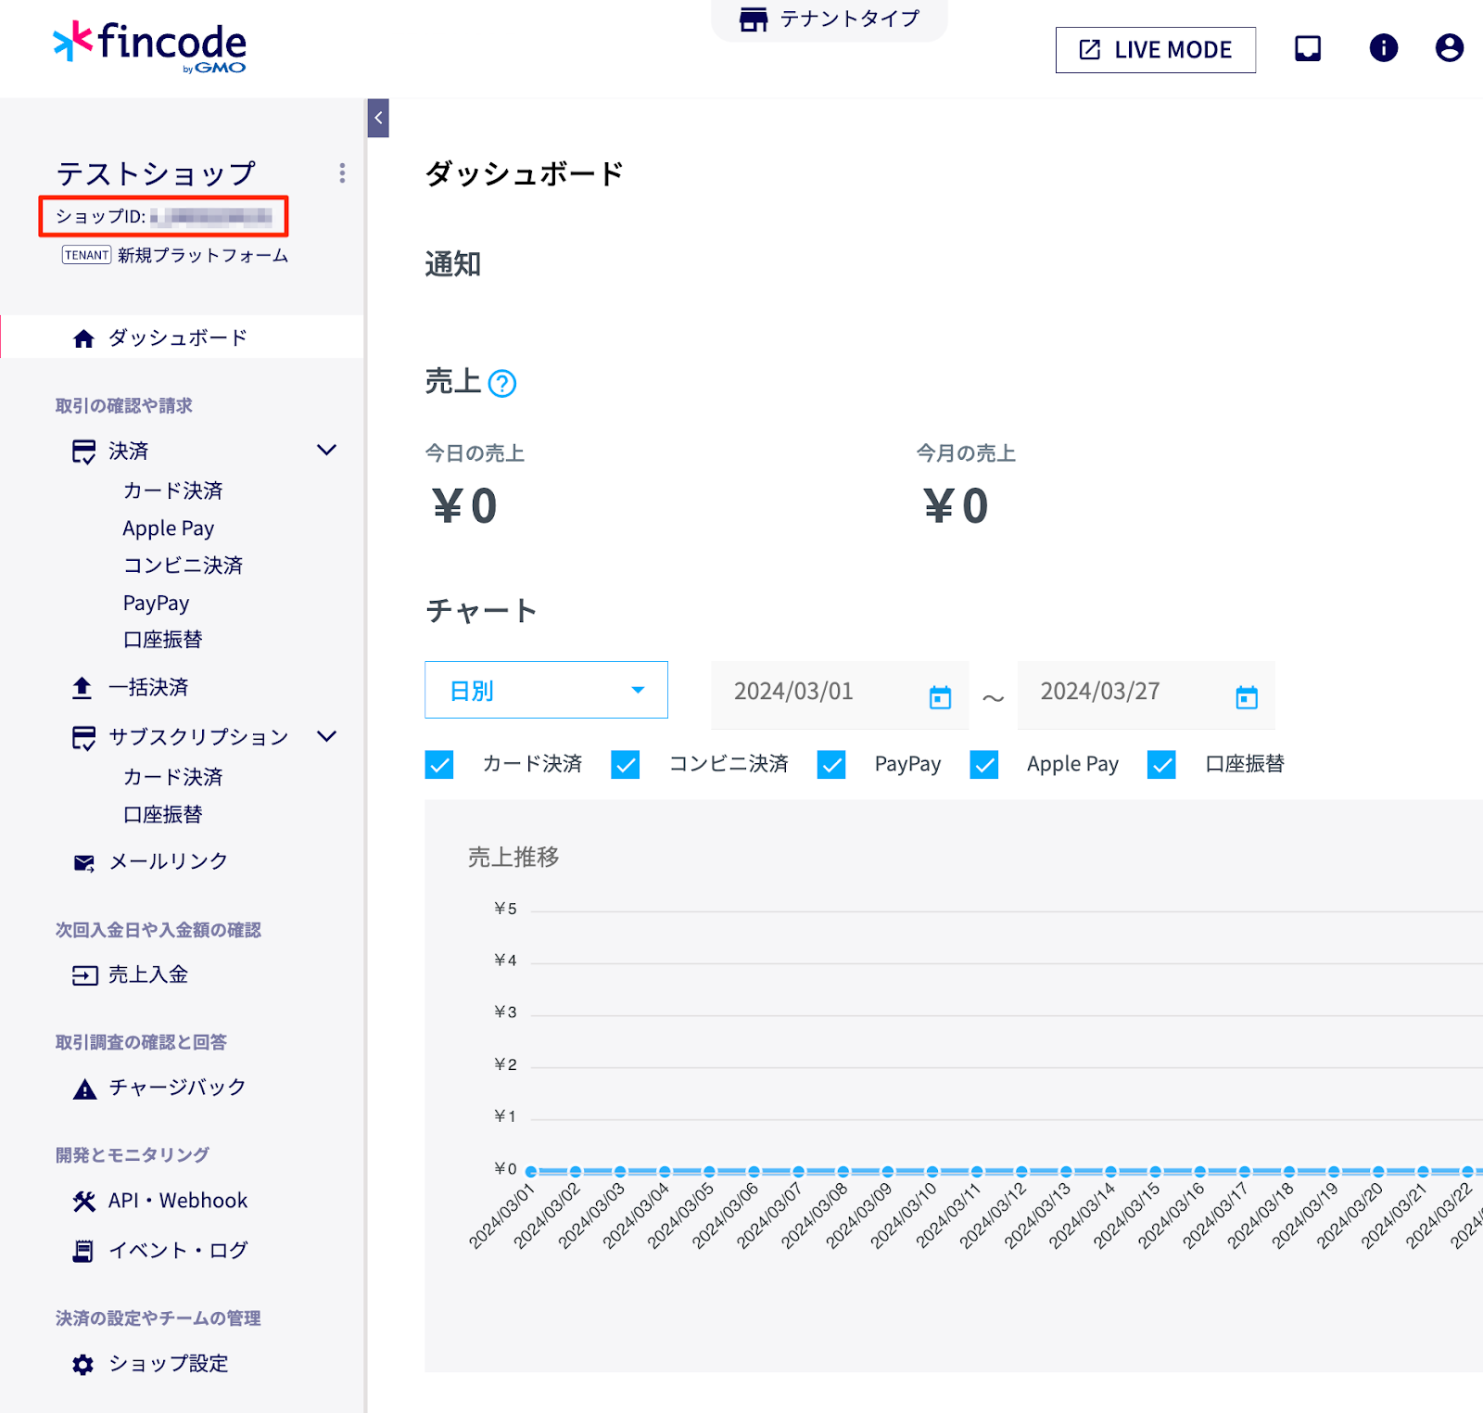Open the account profile icon

pos(1449,48)
